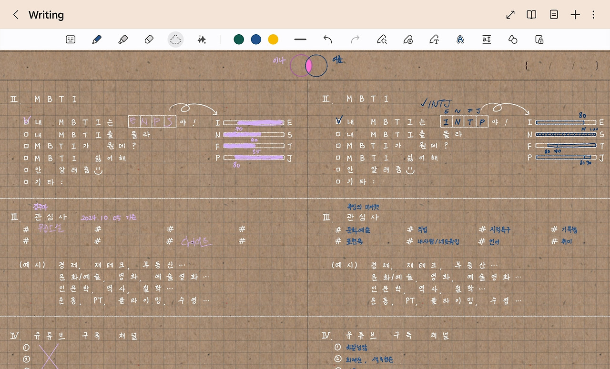Image resolution: width=610 pixels, height=369 pixels.
Task: Tap the plus icon to add content
Action: coord(575,15)
